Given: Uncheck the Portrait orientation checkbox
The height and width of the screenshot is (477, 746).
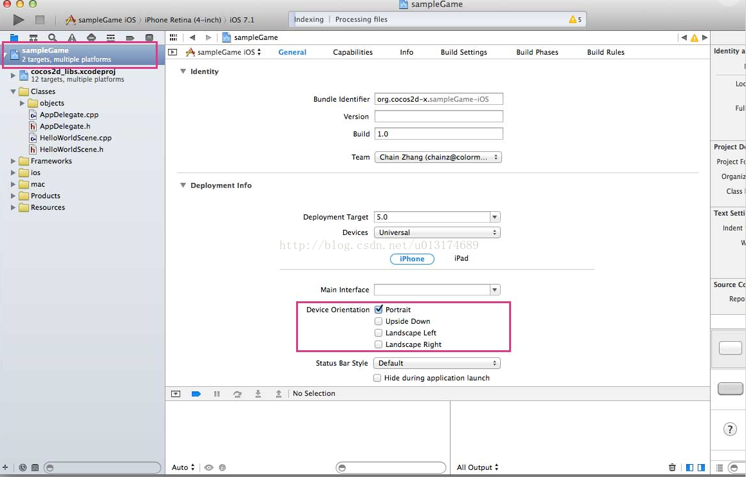Looking at the screenshot, I should point(378,309).
